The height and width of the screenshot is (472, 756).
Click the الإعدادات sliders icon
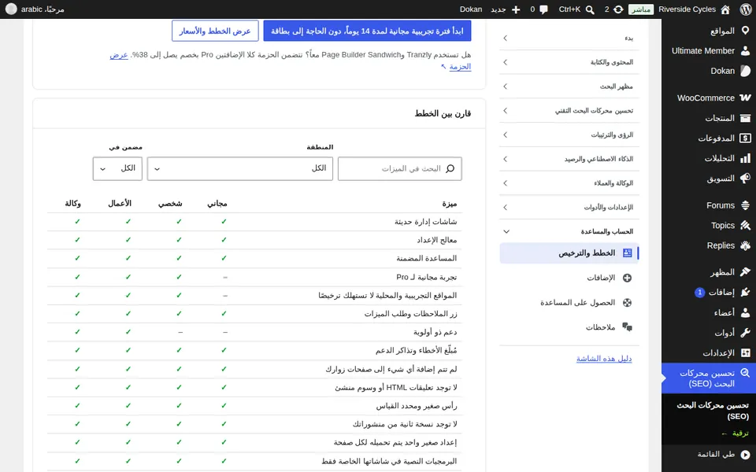[x=745, y=353]
